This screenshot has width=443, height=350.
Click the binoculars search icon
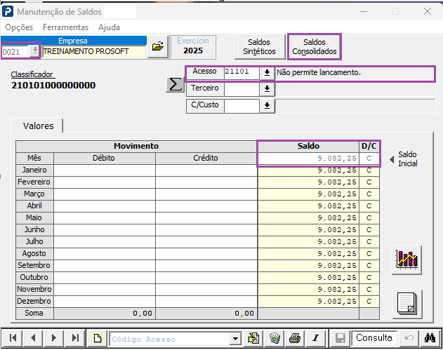430,338
